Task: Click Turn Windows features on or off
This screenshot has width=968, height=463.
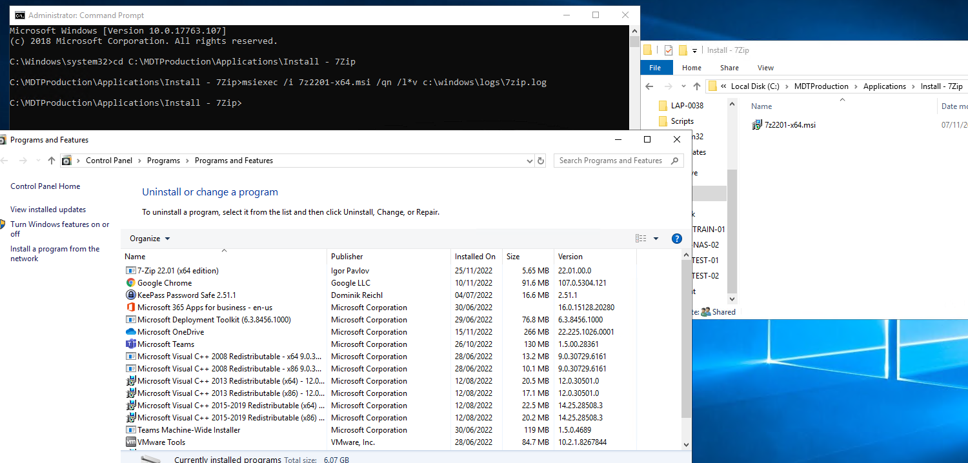Action: (59, 229)
